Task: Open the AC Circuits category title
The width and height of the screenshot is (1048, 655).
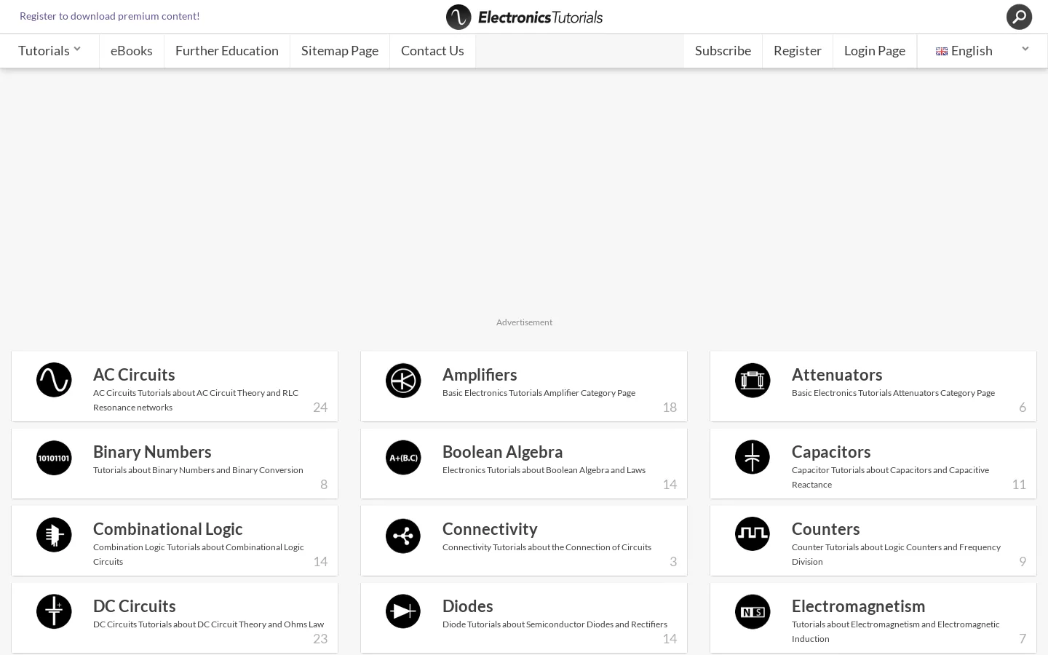Action: coord(134,375)
